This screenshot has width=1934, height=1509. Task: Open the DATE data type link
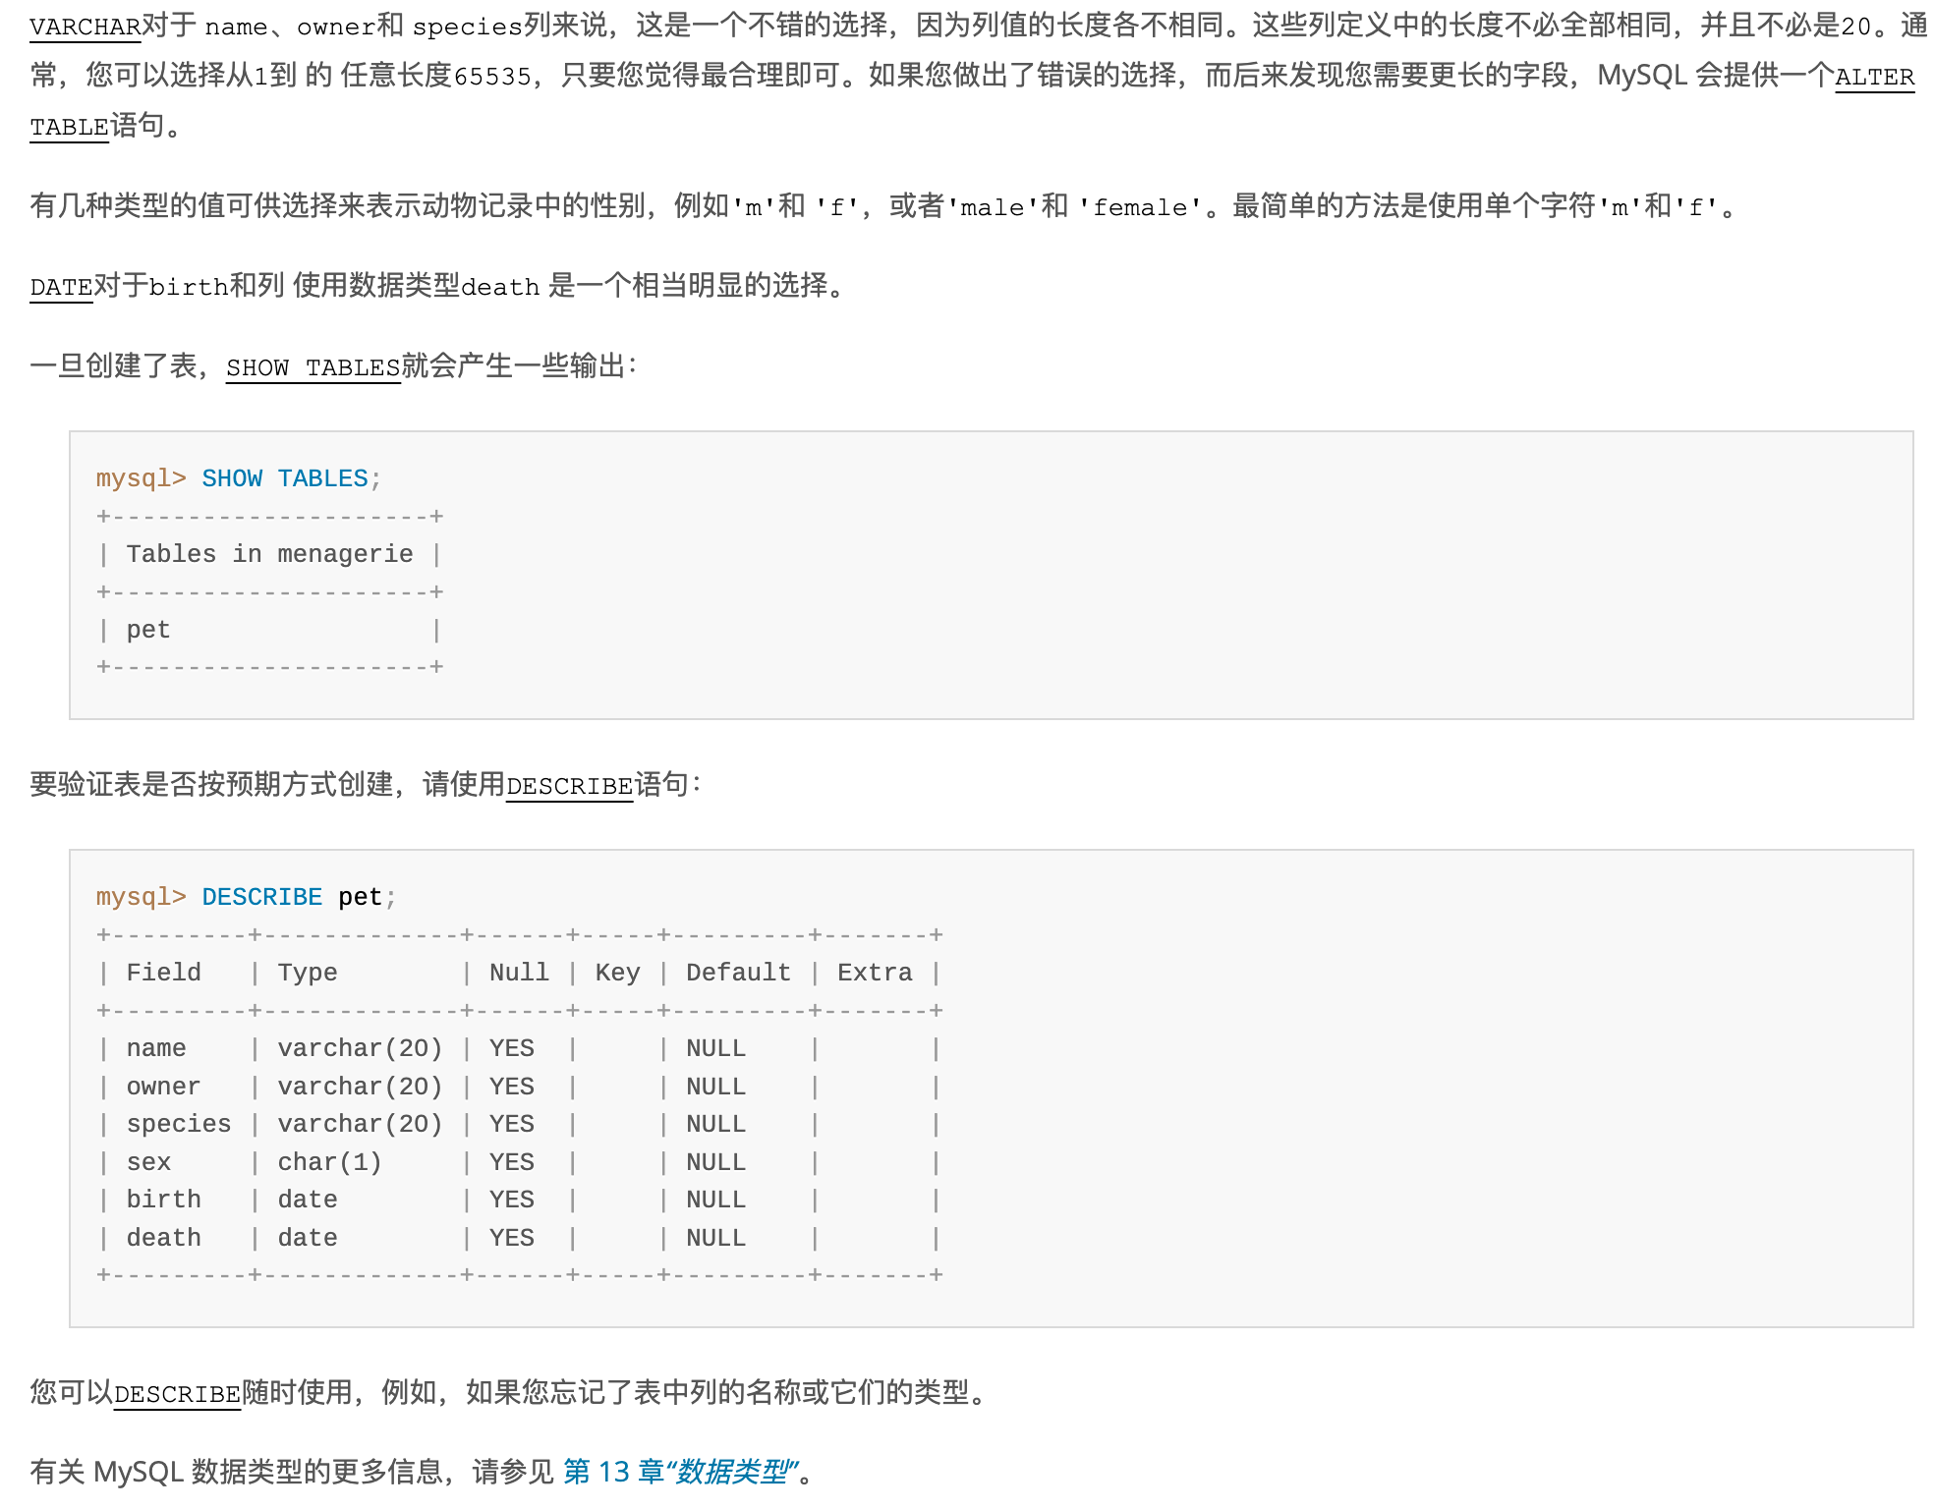pos(61,287)
